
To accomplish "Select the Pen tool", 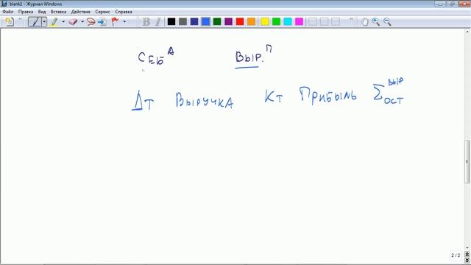I will 35,21.
